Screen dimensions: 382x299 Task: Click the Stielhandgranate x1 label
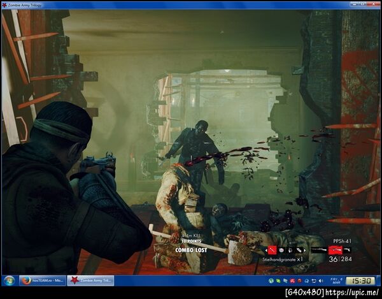pos(282,259)
